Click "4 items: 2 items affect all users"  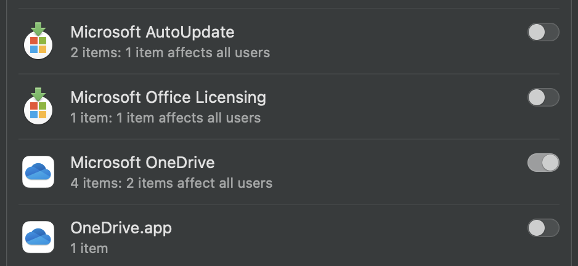pos(171,183)
